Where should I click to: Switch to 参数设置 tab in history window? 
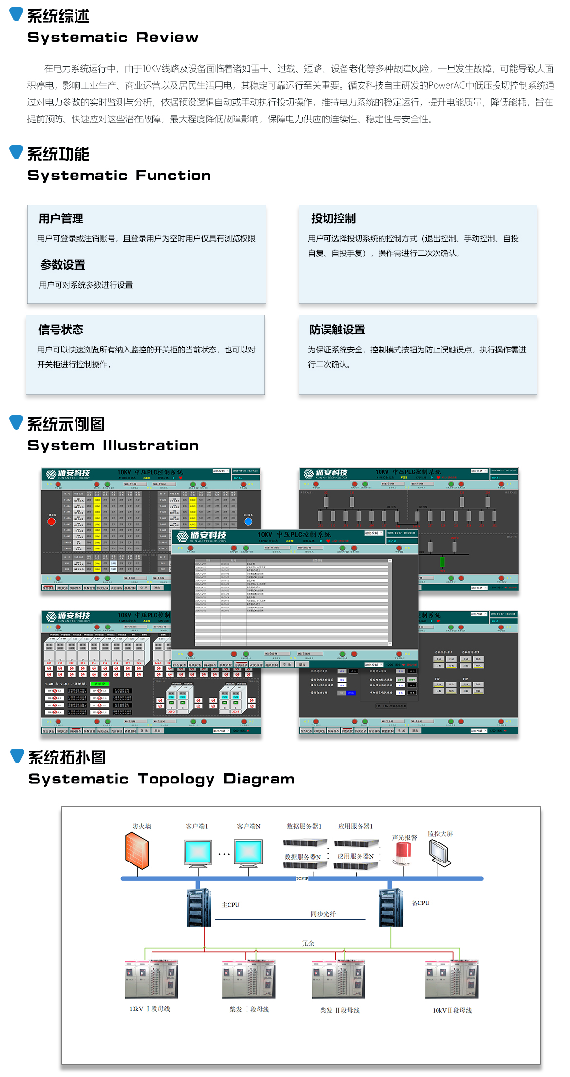pyautogui.click(x=226, y=665)
